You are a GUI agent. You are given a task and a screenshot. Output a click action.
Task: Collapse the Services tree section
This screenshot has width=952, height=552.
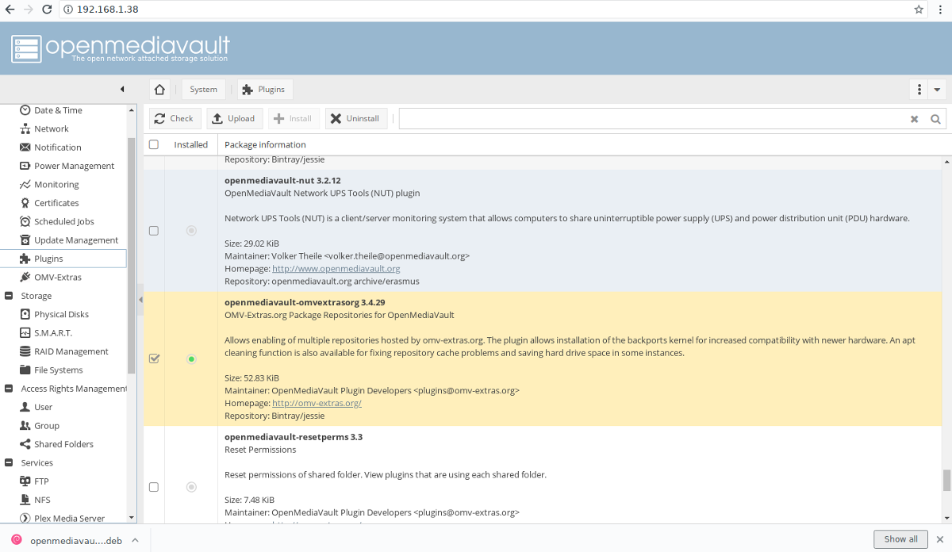pos(9,462)
